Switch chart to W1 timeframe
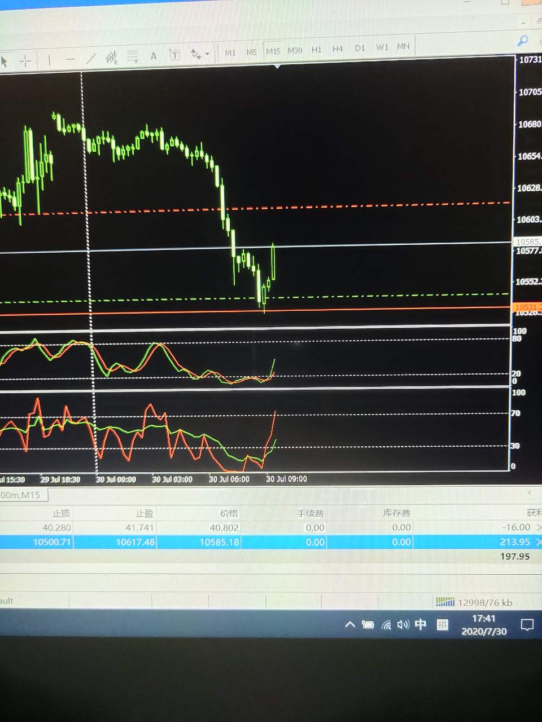 pyautogui.click(x=382, y=47)
